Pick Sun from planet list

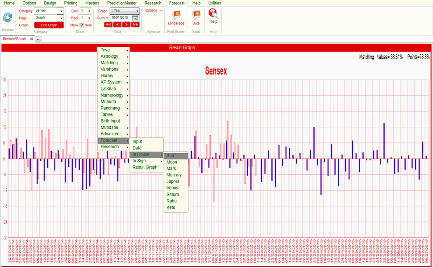click(176, 155)
